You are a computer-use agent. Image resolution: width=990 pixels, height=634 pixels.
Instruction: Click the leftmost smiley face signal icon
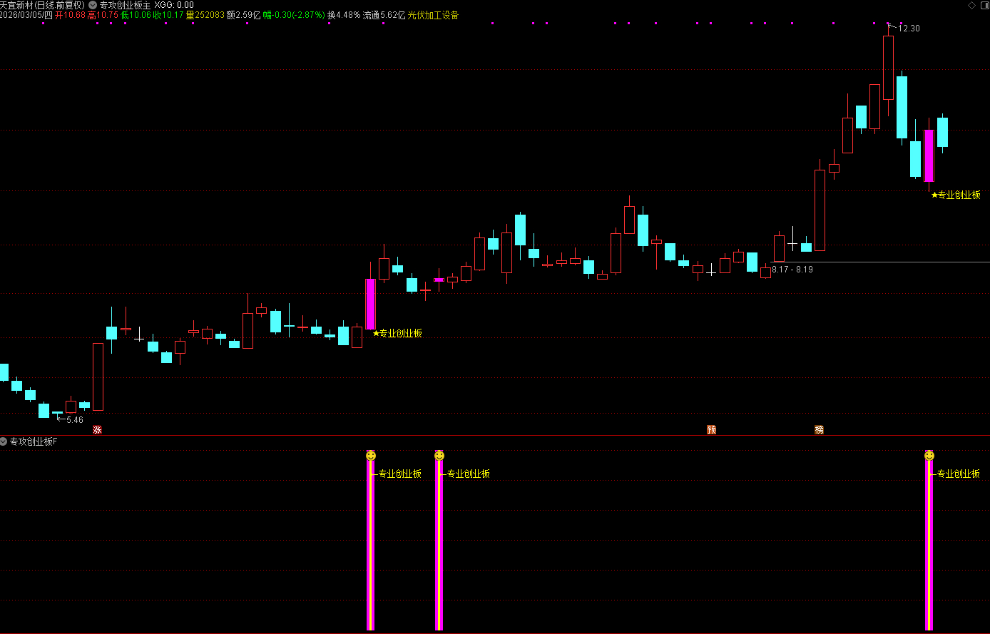tap(370, 455)
